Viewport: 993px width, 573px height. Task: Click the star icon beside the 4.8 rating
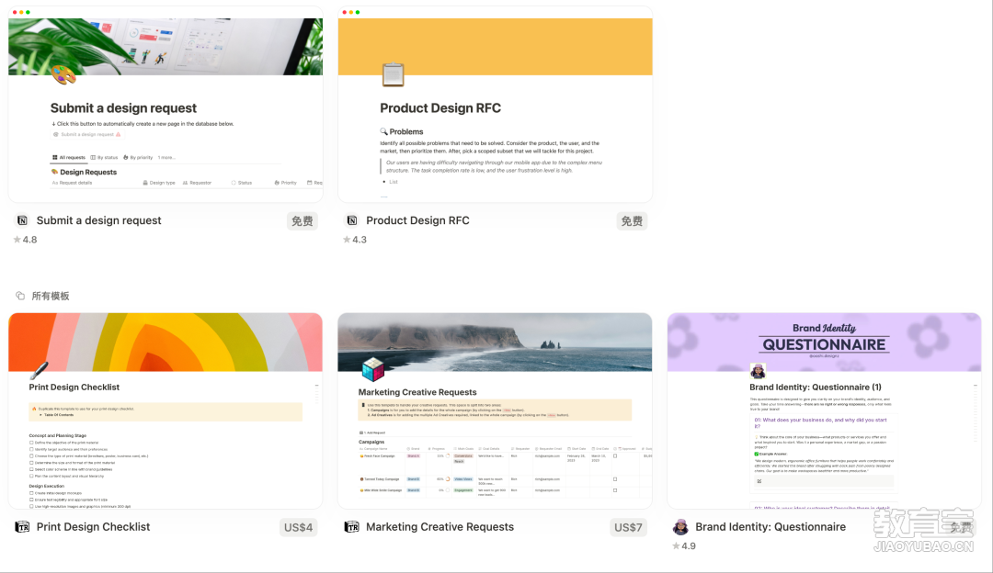point(17,240)
